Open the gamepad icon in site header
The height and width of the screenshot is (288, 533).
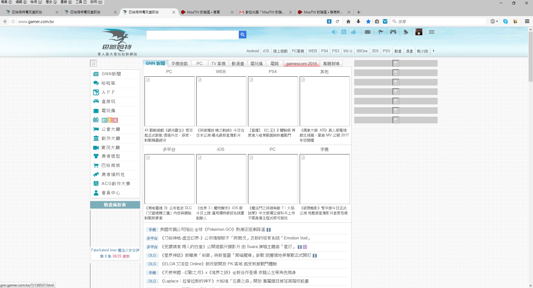pyautogui.click(x=393, y=32)
